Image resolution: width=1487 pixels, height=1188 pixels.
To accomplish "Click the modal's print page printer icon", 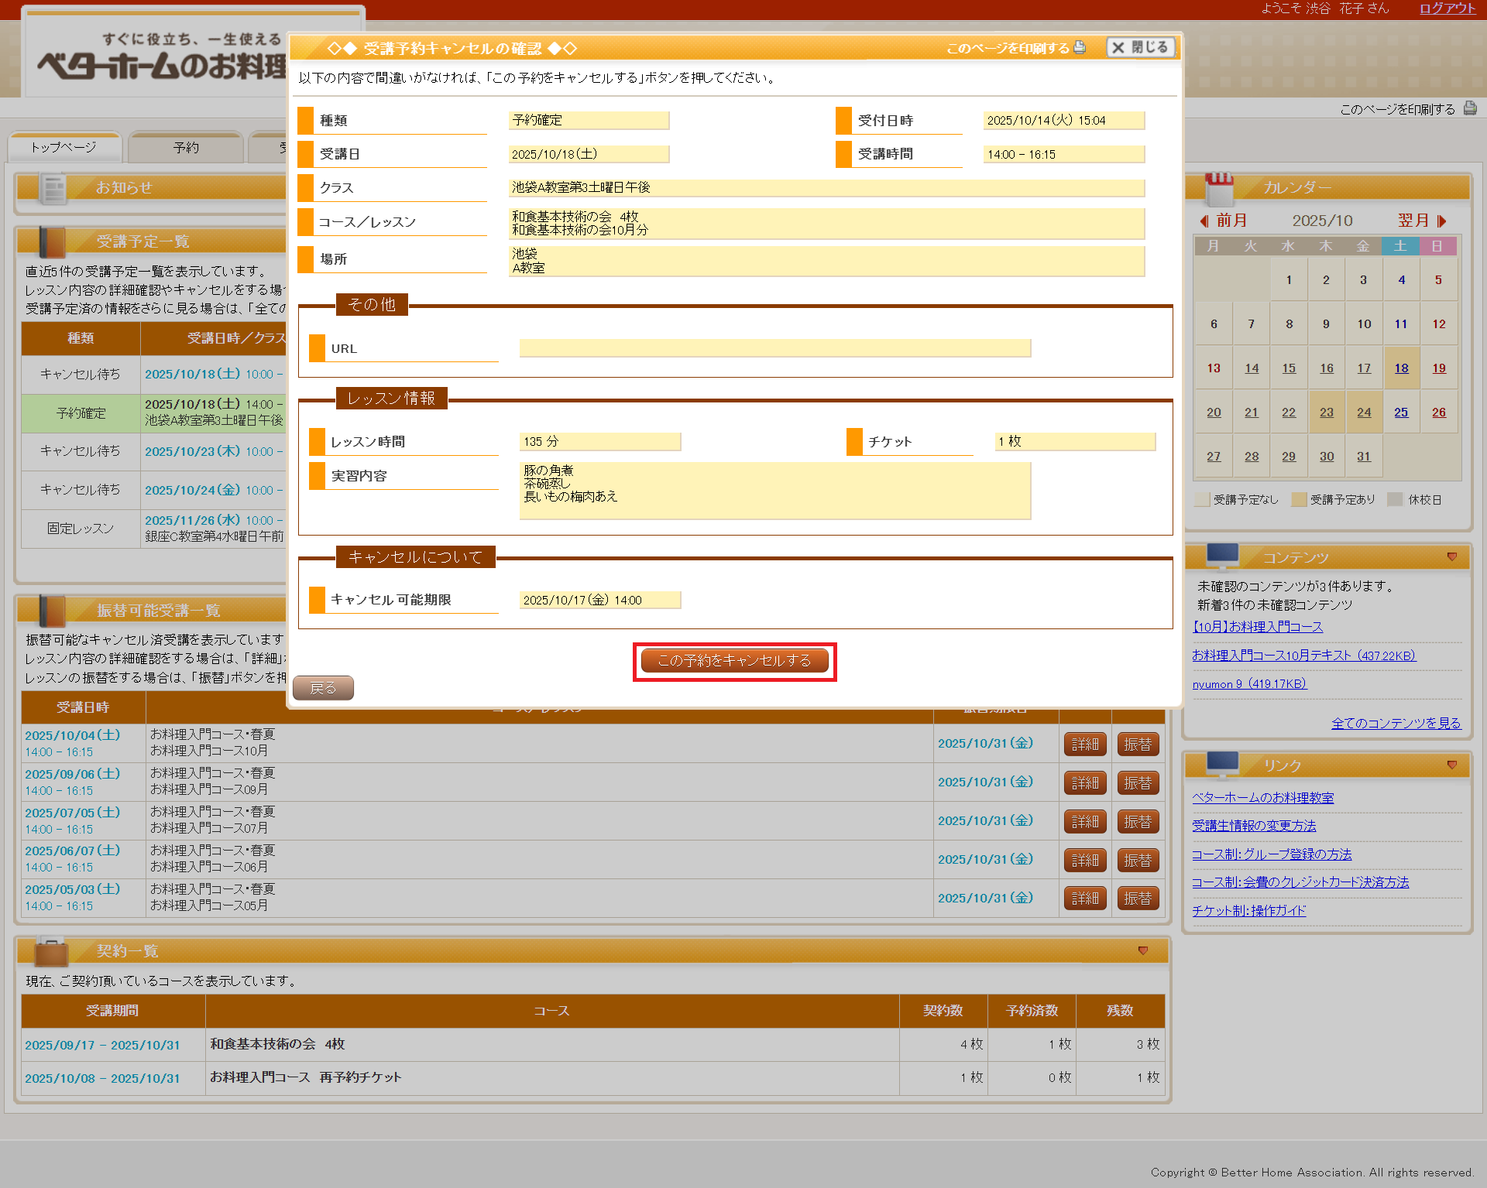I will point(1080,47).
